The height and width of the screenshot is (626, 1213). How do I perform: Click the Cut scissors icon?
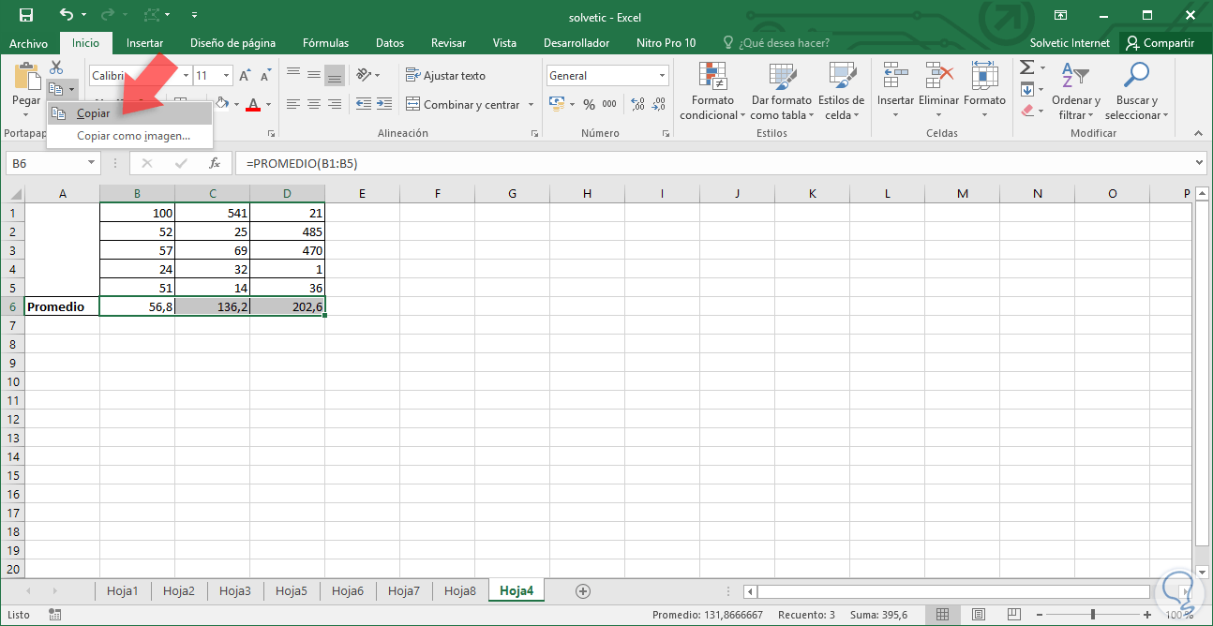click(56, 67)
